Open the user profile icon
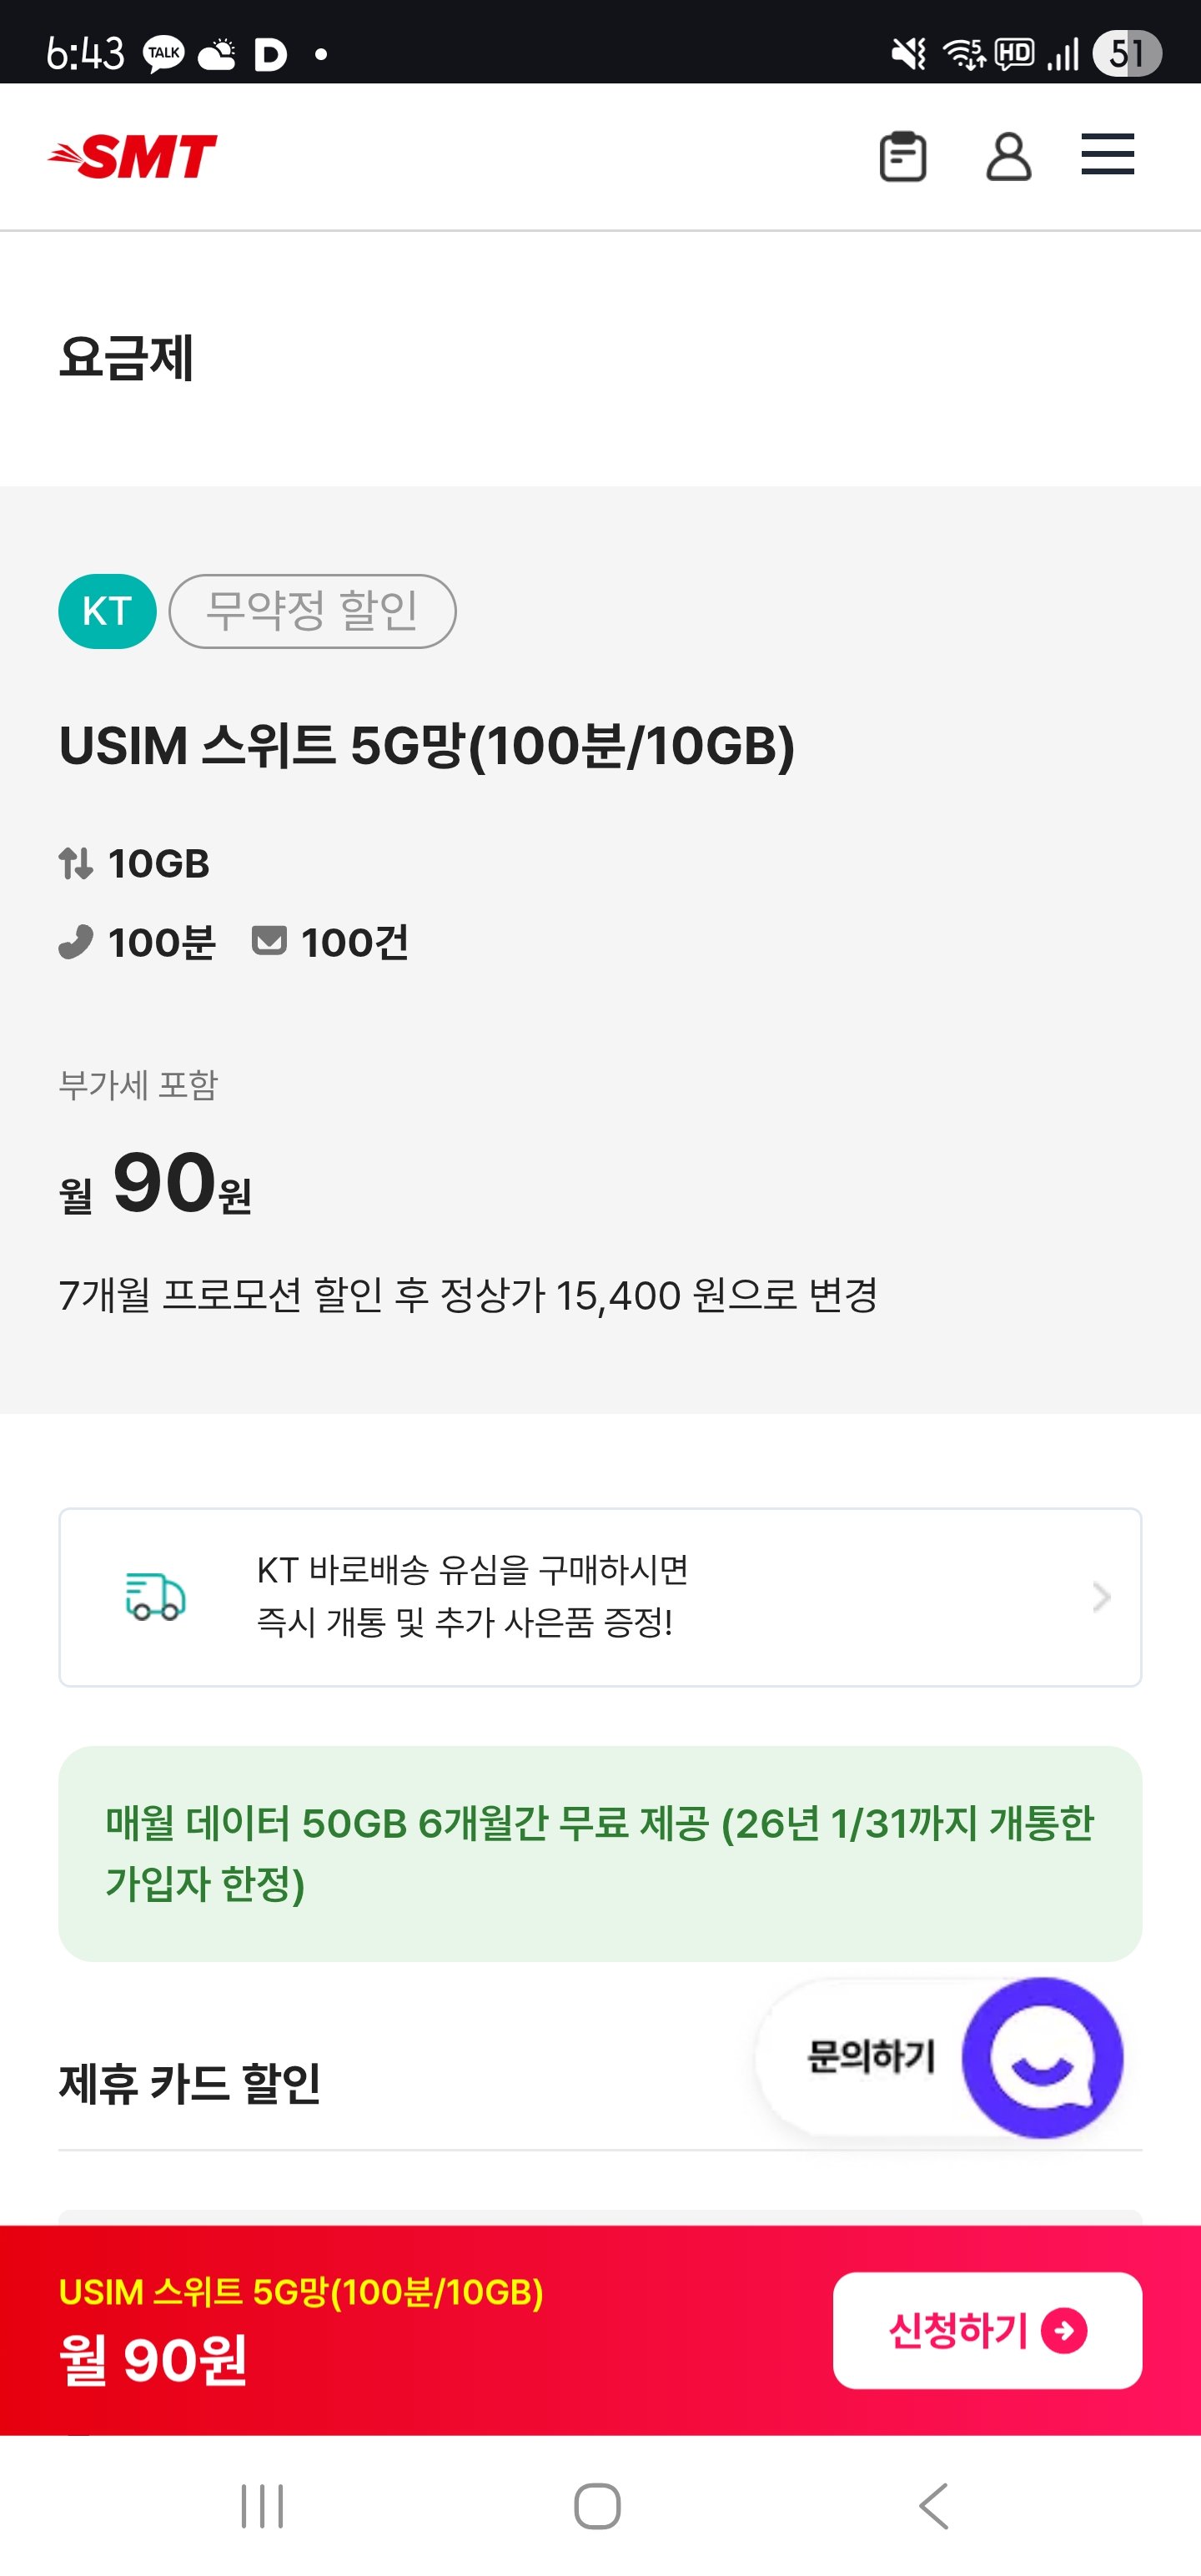 click(x=1008, y=157)
